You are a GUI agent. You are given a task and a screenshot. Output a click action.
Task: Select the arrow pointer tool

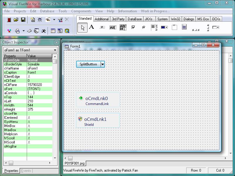(83, 27)
